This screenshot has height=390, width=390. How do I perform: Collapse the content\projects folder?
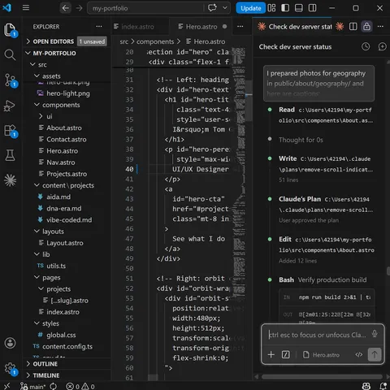click(67, 185)
